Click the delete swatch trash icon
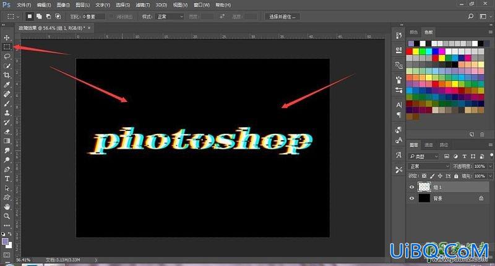The height and width of the screenshot is (266, 495). point(482,135)
